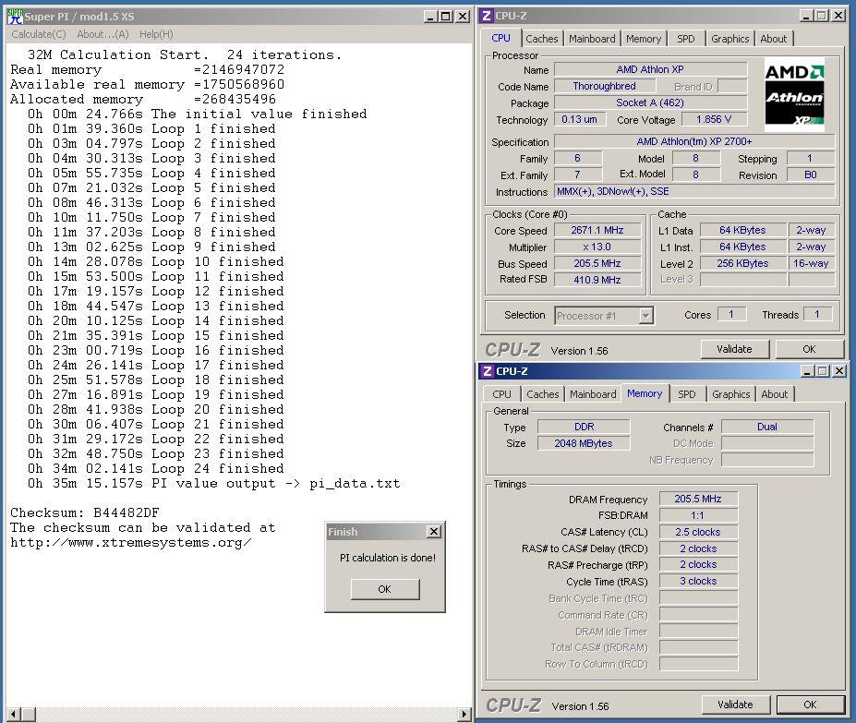Click the memory Size value 2048 MBytes

(x=584, y=443)
